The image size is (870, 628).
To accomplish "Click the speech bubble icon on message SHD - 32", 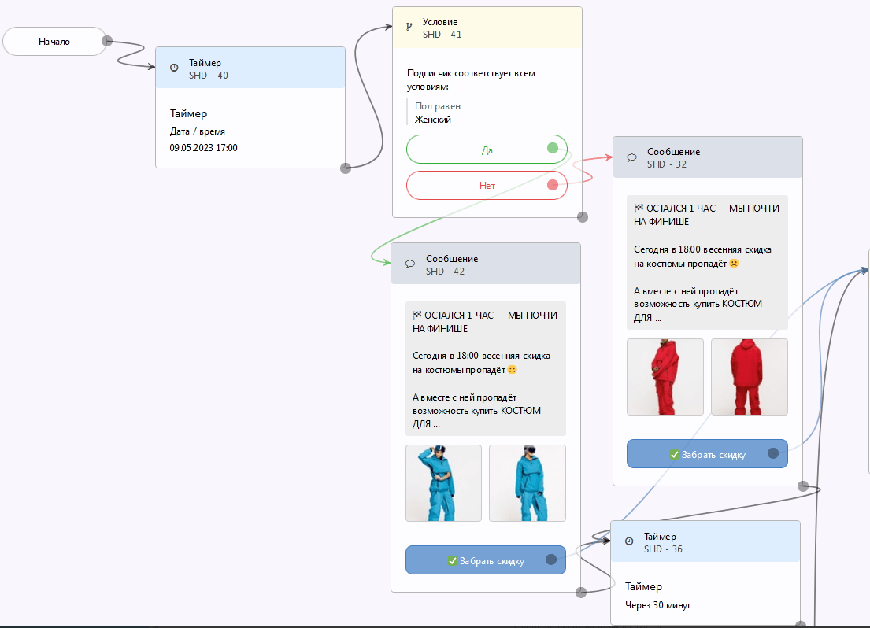I will pyautogui.click(x=631, y=157).
